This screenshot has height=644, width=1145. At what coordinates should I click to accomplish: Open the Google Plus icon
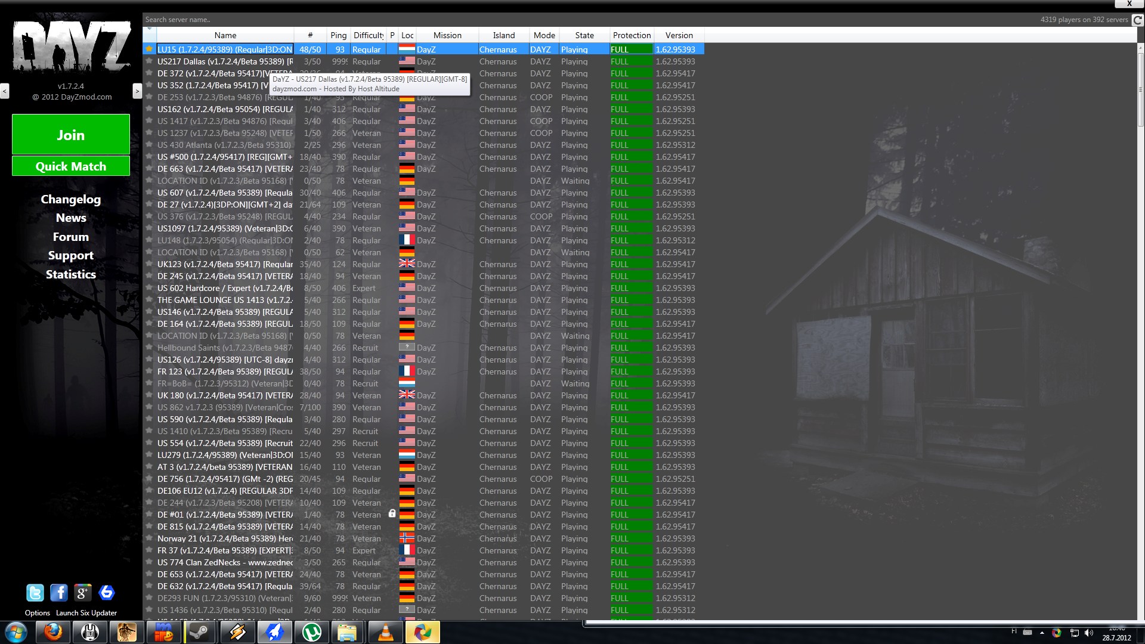[82, 593]
